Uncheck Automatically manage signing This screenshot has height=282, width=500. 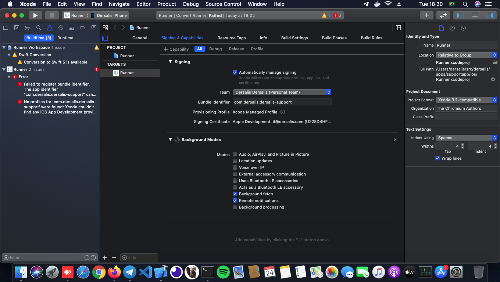(x=235, y=72)
